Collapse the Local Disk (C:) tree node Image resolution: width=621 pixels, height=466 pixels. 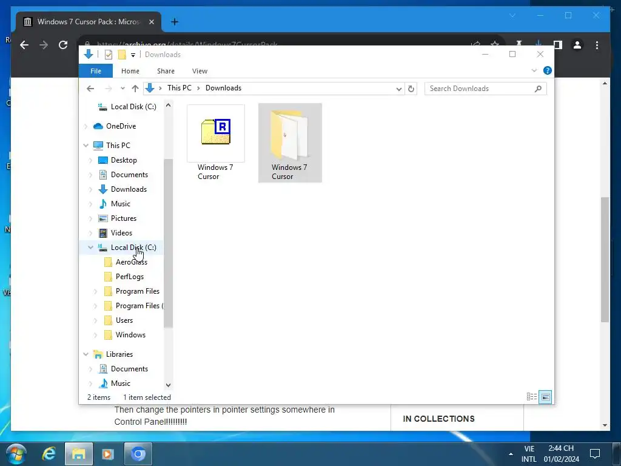click(x=91, y=248)
